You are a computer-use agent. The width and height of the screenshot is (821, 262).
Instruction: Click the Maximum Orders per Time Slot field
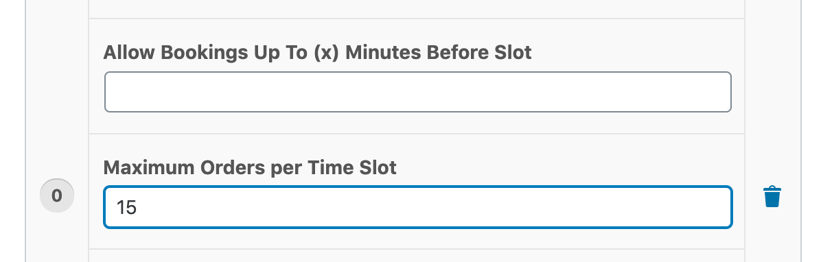418,207
